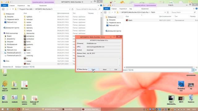Image resolution: width=198 pixels, height=111 pixels.
Task: Select the license file
Action: (x=29, y=61)
